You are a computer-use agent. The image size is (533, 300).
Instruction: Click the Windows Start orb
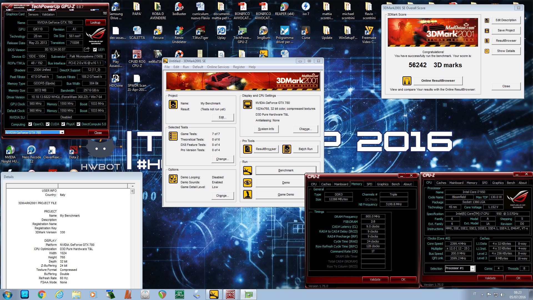click(x=7, y=294)
